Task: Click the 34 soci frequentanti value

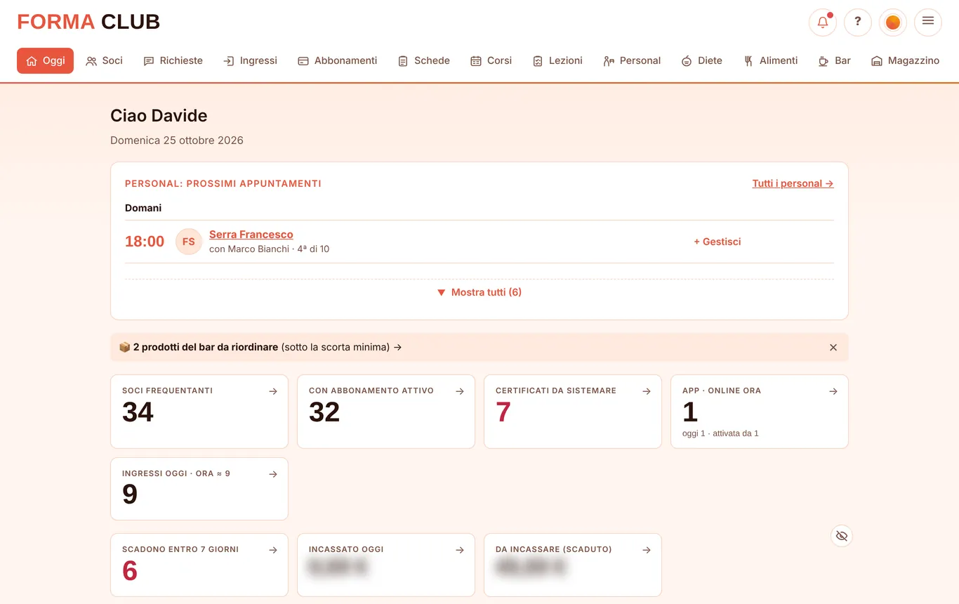Action: click(x=138, y=412)
